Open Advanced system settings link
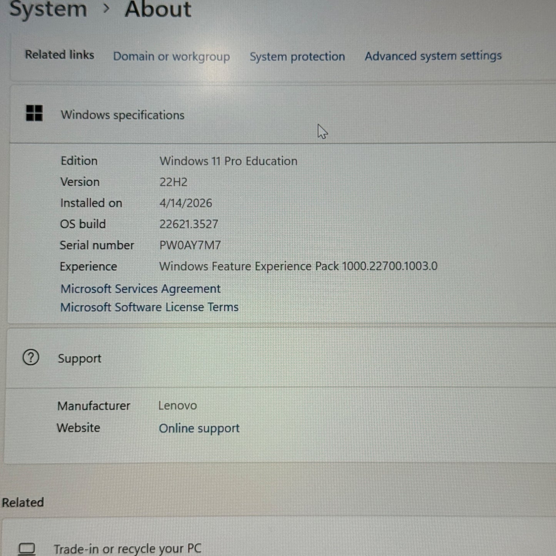Image resolution: width=556 pixels, height=556 pixels. pyautogui.click(x=433, y=56)
